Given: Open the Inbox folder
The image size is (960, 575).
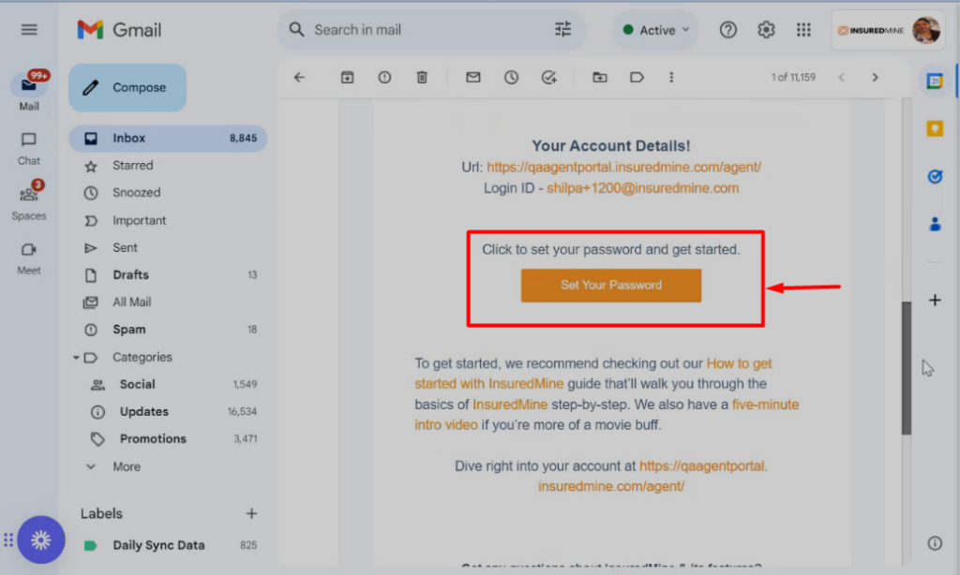Looking at the screenshot, I should point(168,139).
